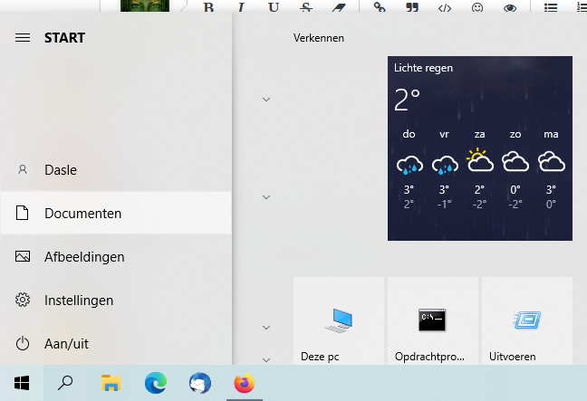Click the eraser remove-formatting icon

tap(339, 6)
